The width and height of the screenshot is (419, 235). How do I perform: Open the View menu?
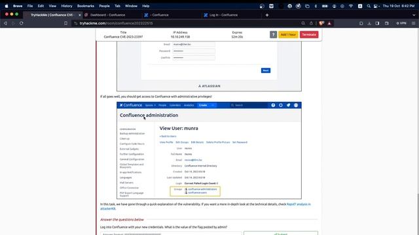point(52,6)
